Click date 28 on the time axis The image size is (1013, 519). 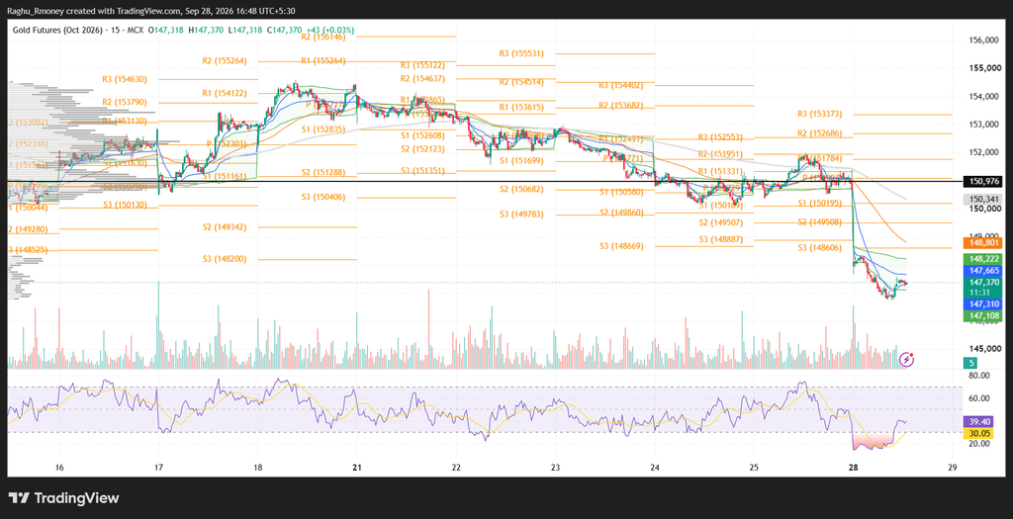pyautogui.click(x=853, y=468)
